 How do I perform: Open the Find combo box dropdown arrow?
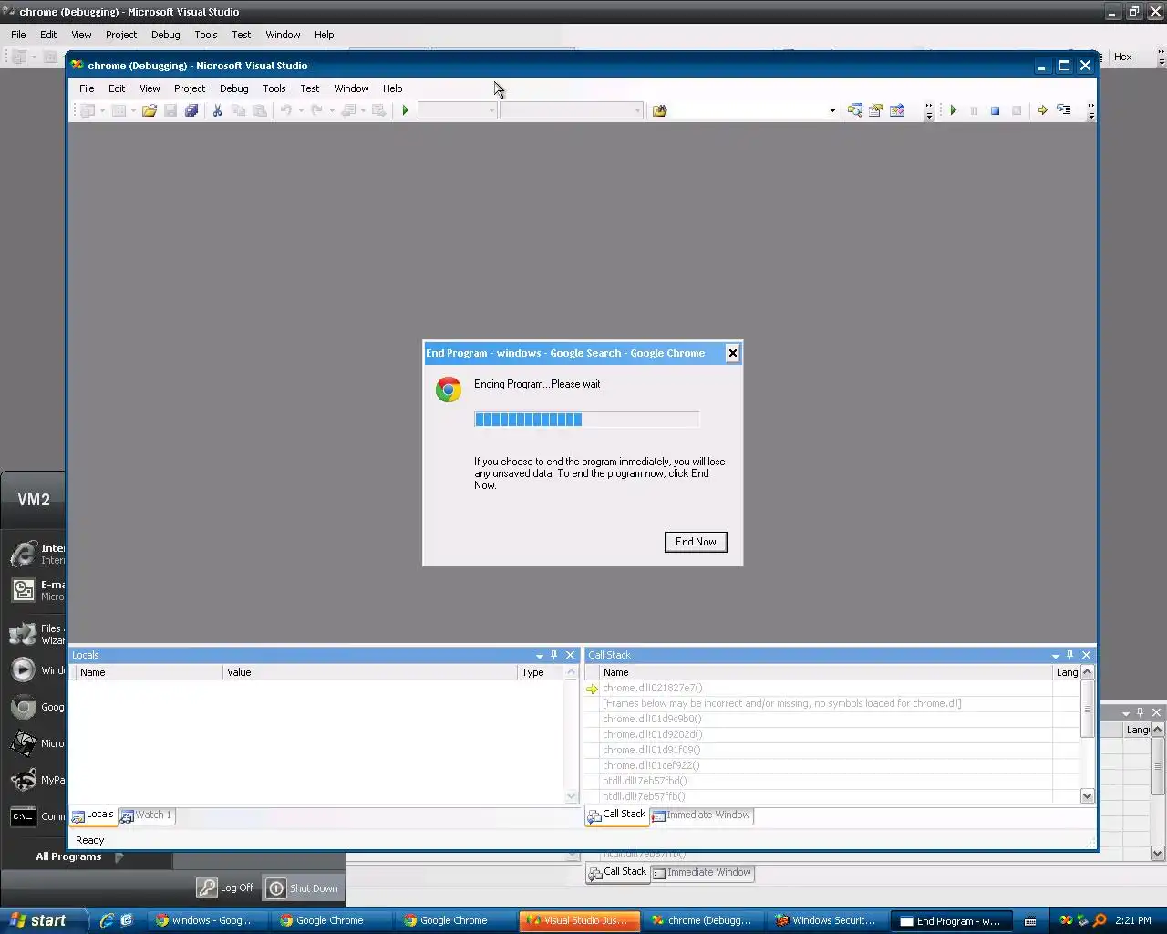[x=832, y=111]
